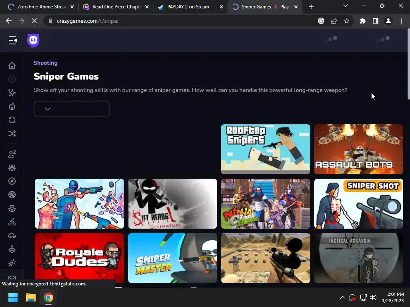Collapse the sidebar menu toggle icon
410x307 pixels.
pos(12,40)
